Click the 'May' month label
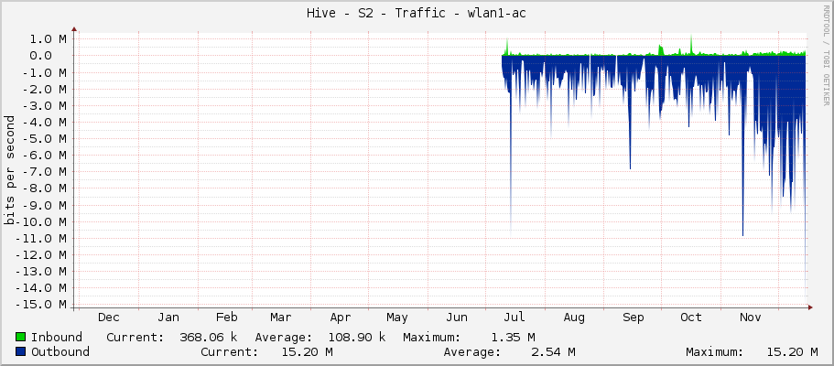834x366 pixels. (x=397, y=318)
